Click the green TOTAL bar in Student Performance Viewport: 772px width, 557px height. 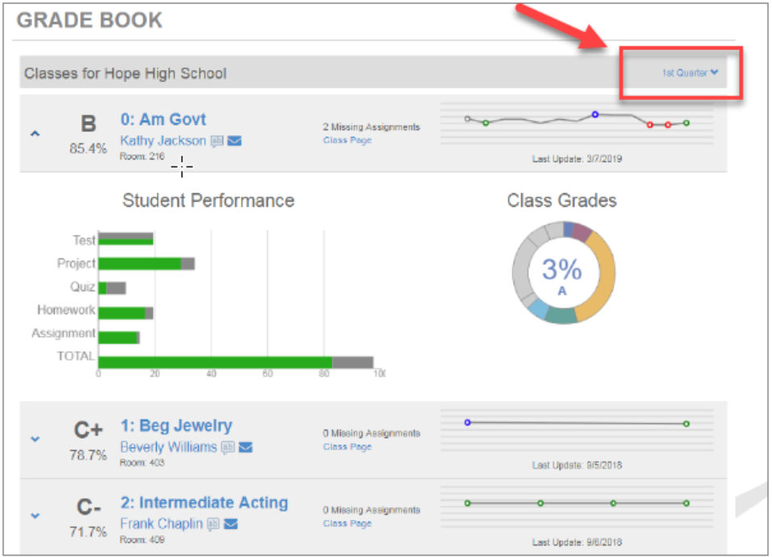tap(215, 363)
